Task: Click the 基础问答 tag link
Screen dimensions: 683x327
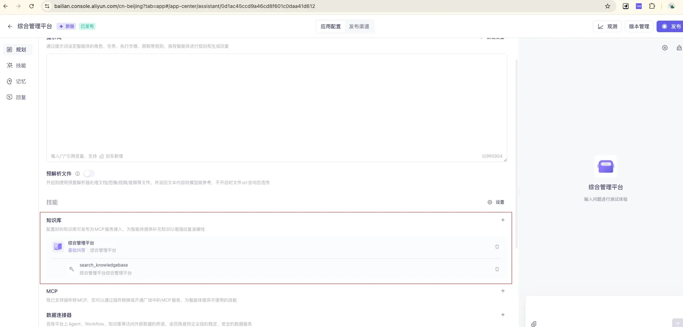Action: [x=77, y=250]
